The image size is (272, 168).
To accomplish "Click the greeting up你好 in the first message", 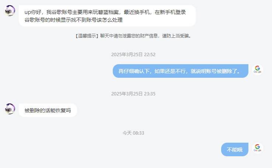I will point(33,12).
